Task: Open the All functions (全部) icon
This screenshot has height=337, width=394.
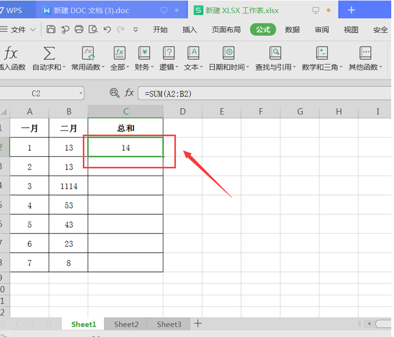Action: 119,53
